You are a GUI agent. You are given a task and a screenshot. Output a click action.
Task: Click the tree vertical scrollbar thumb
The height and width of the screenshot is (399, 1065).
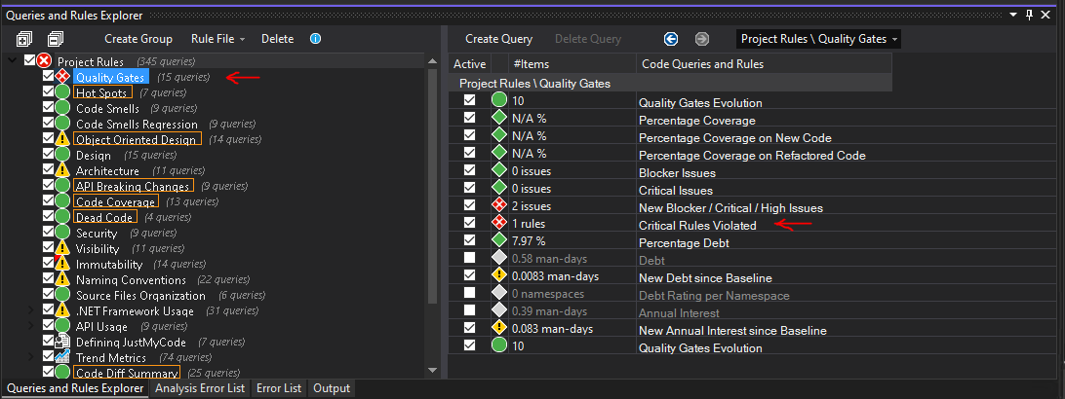coord(433,186)
